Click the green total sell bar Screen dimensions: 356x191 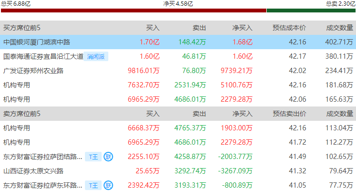point(311,11)
